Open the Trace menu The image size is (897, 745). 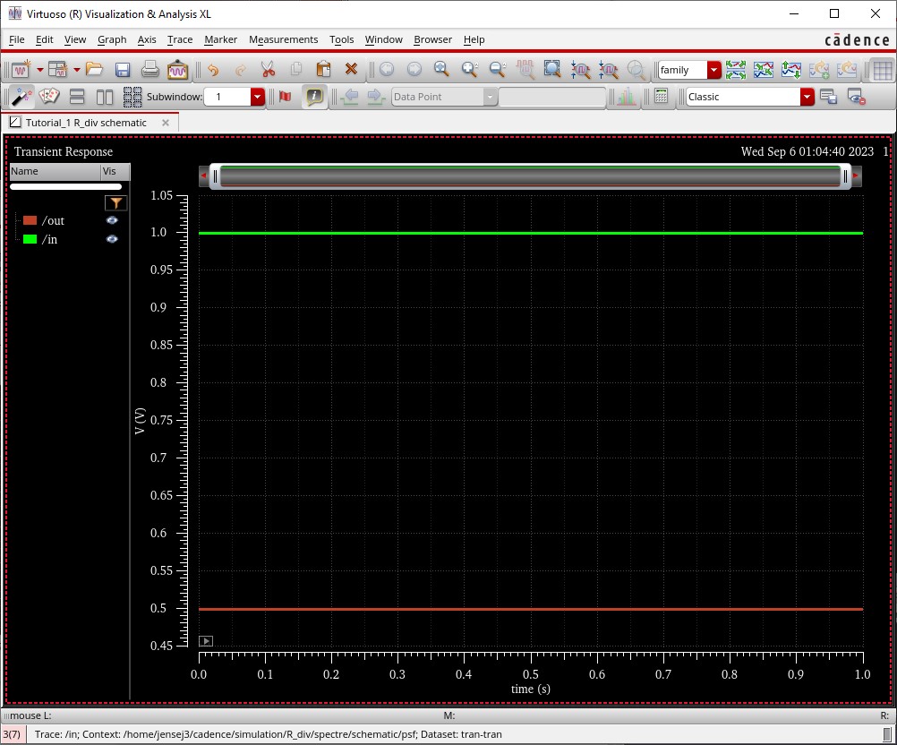point(180,39)
